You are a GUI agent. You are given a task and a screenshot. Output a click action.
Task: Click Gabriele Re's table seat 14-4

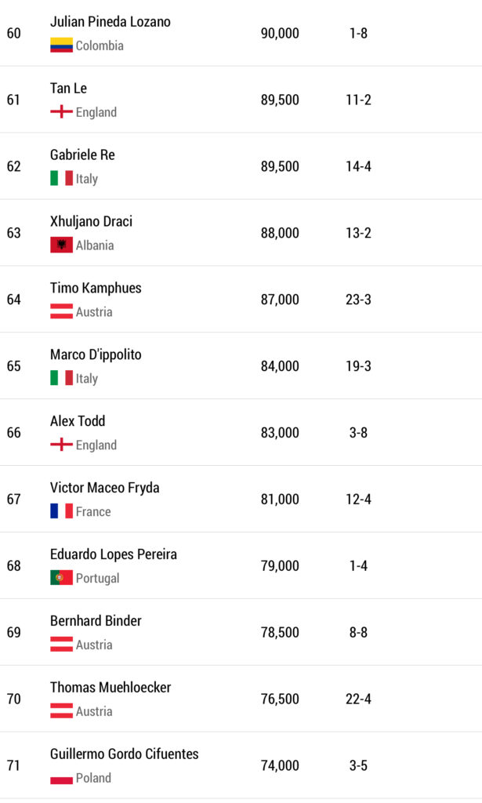click(358, 166)
